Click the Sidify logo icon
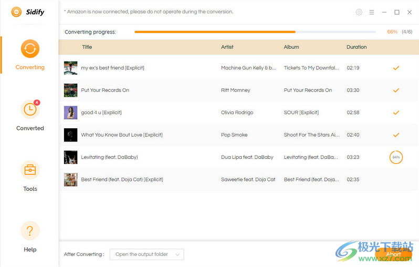 coord(16,12)
